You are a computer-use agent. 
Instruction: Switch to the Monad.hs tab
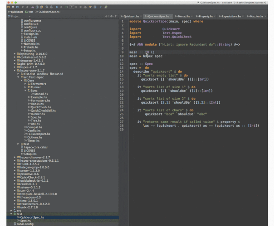pyautogui.click(x=184, y=17)
